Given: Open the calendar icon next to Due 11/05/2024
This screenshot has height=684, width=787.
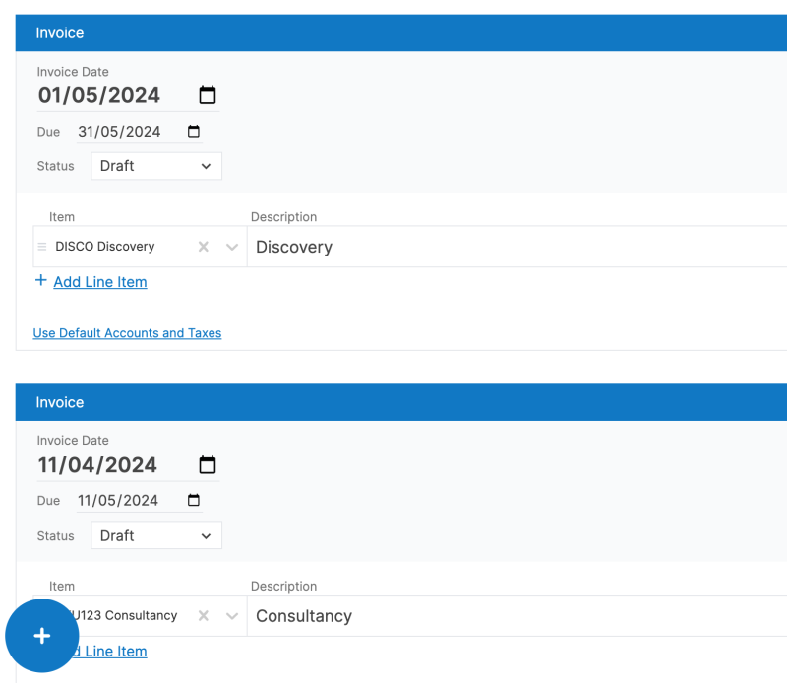Looking at the screenshot, I should (193, 500).
